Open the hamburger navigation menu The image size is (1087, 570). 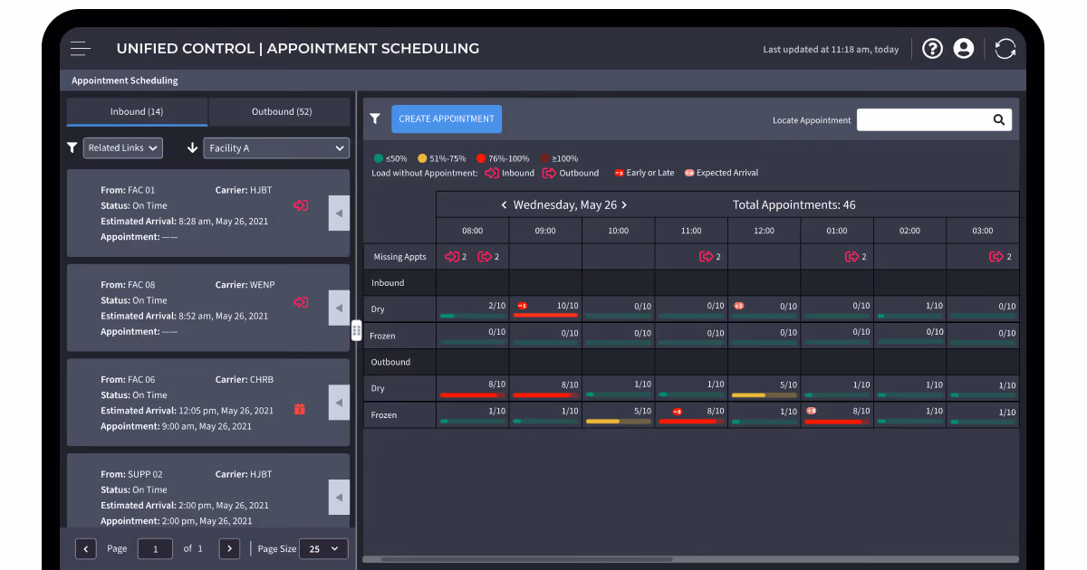pyautogui.click(x=81, y=49)
